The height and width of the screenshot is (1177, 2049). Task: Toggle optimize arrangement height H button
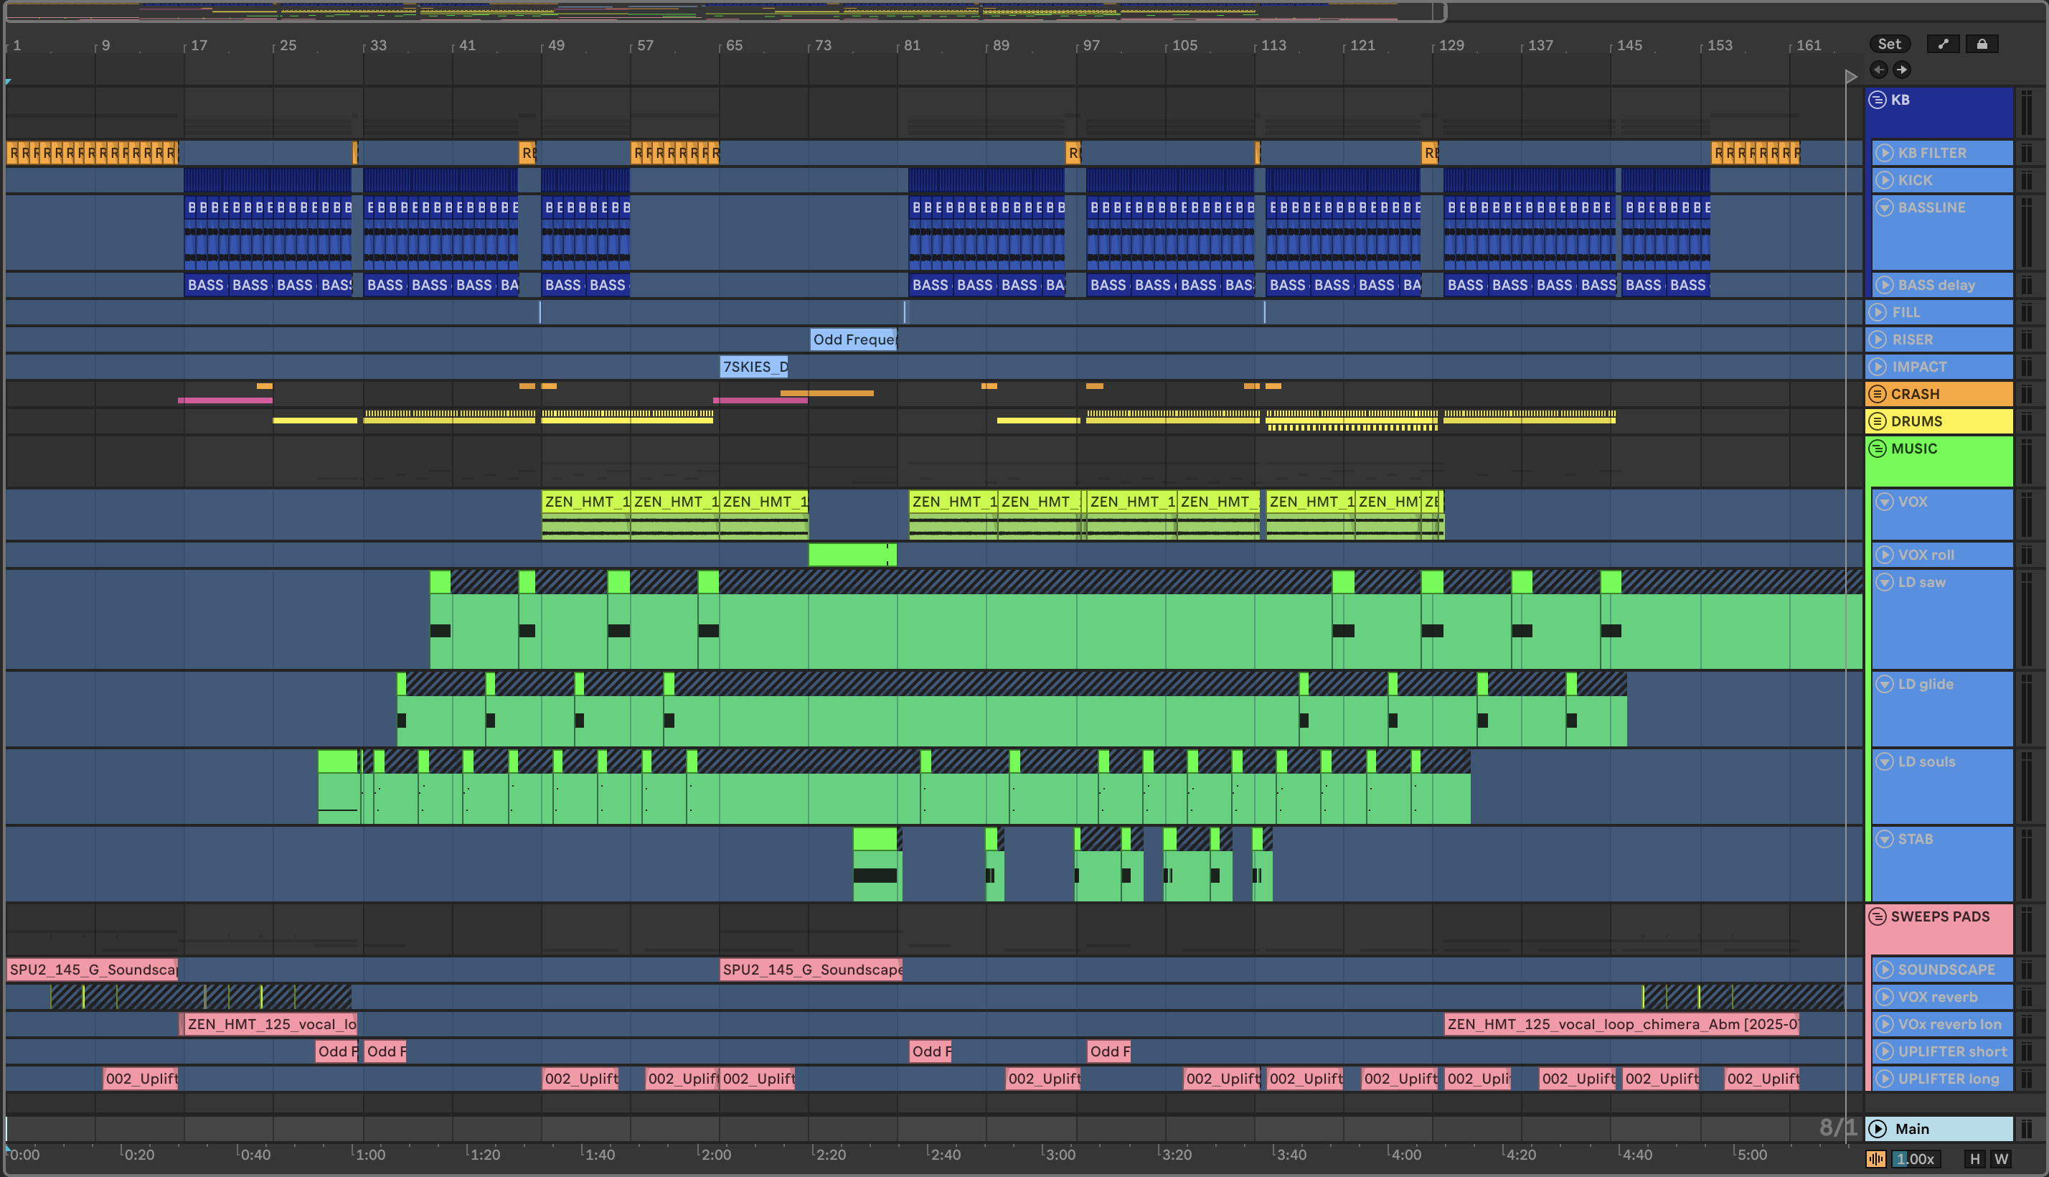tap(1974, 1158)
